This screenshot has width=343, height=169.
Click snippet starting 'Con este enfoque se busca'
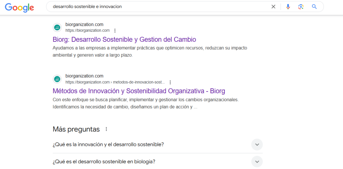point(145,104)
